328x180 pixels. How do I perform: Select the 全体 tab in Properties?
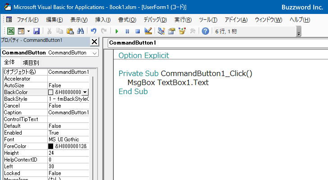coord(9,63)
